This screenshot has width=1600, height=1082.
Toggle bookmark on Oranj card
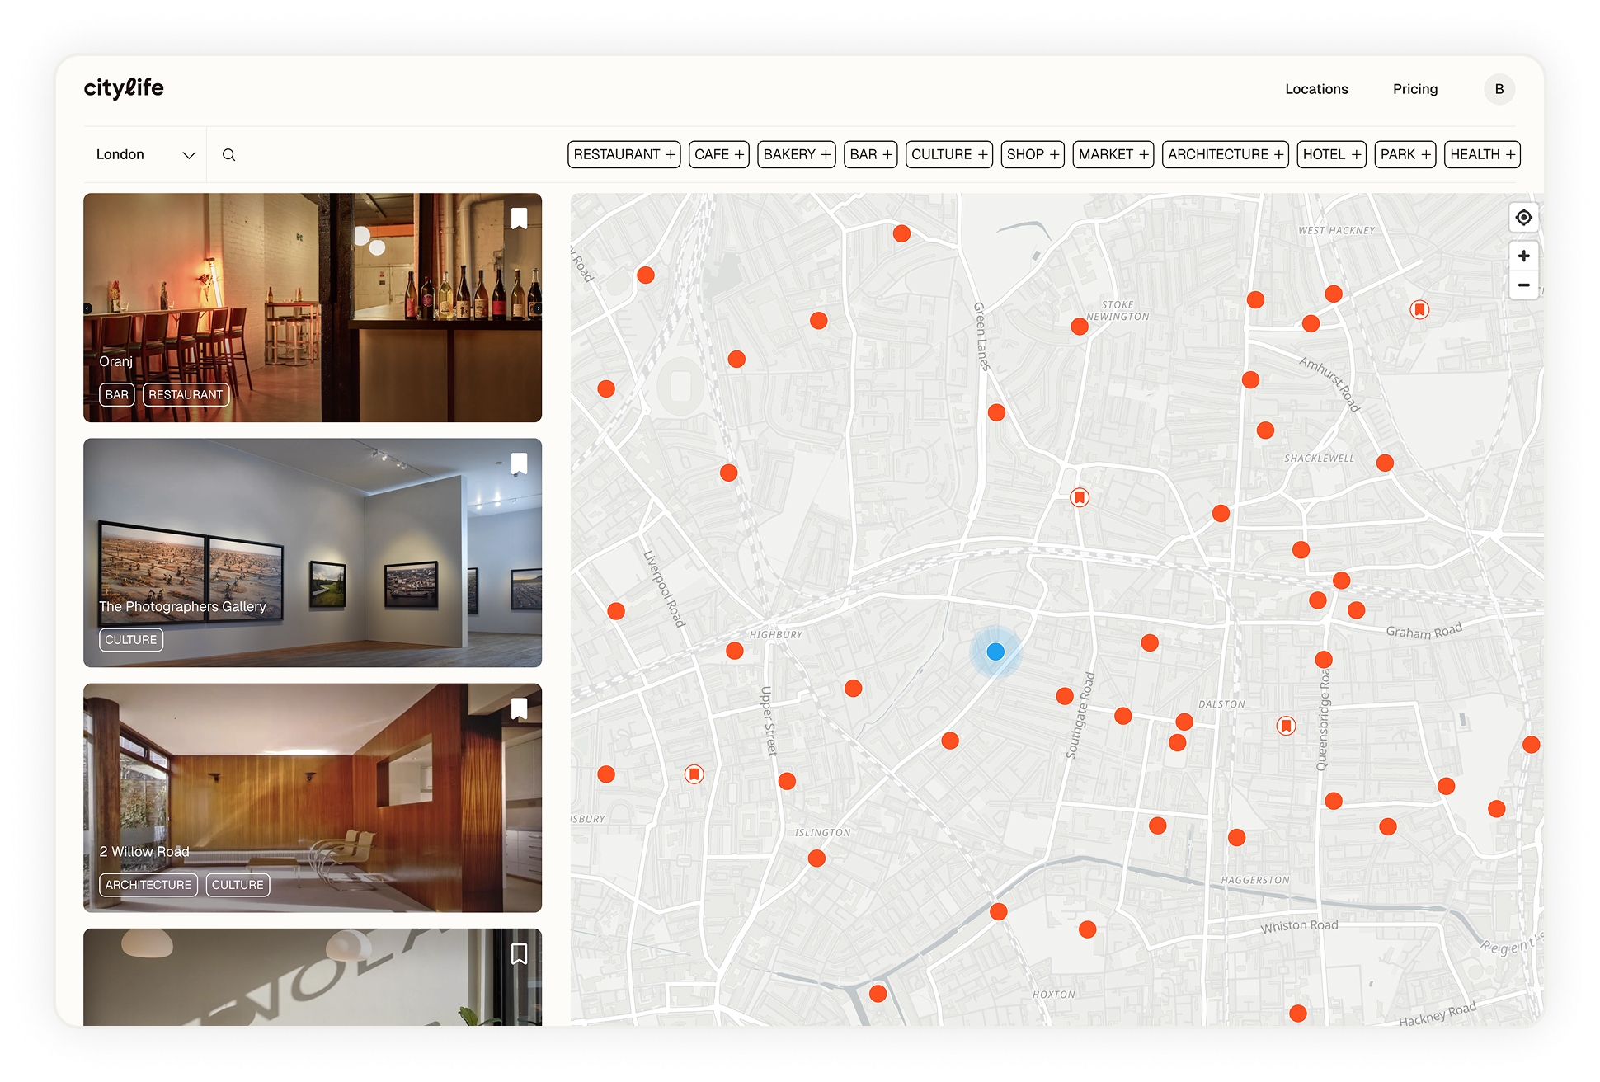519,219
